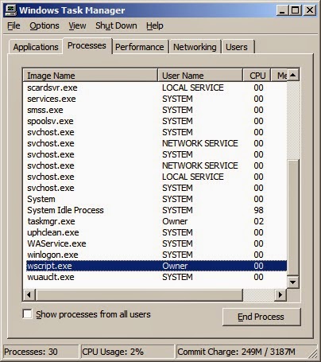Minimize the Task Manager window
This screenshot has width=321, height=362.
[282, 10]
